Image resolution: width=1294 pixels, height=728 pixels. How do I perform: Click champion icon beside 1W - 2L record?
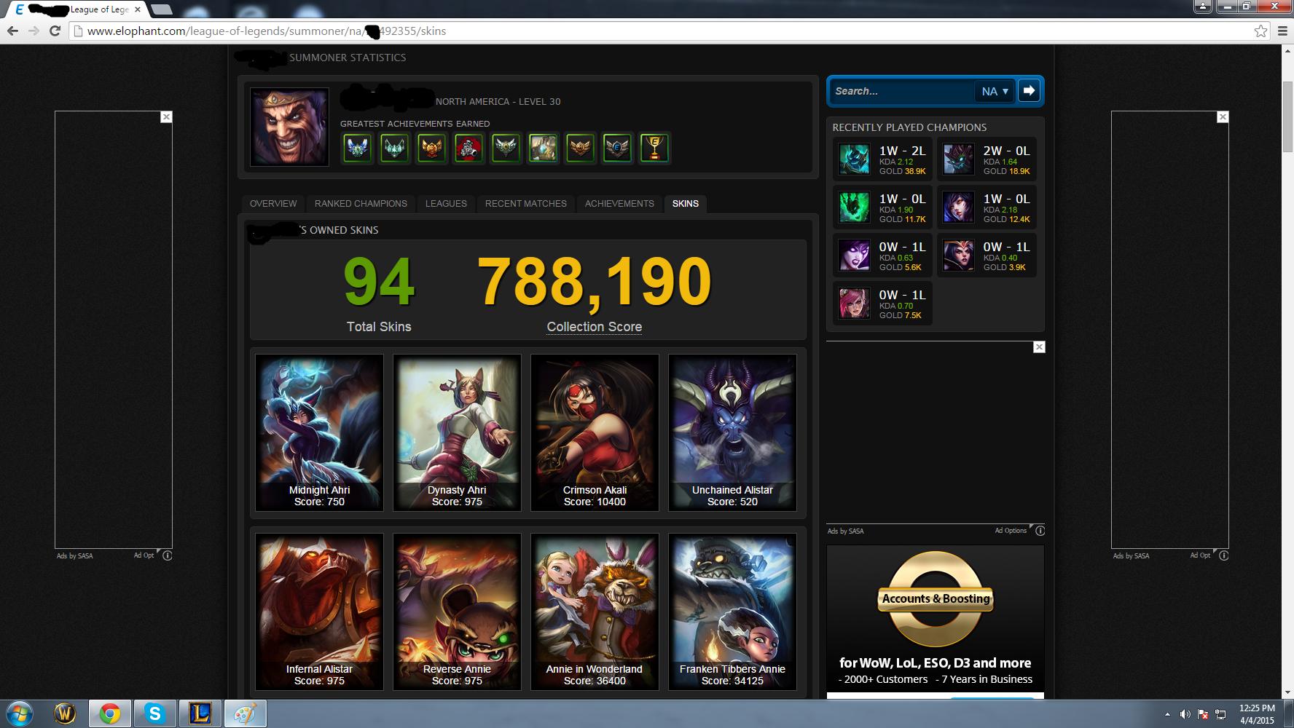pyautogui.click(x=854, y=159)
